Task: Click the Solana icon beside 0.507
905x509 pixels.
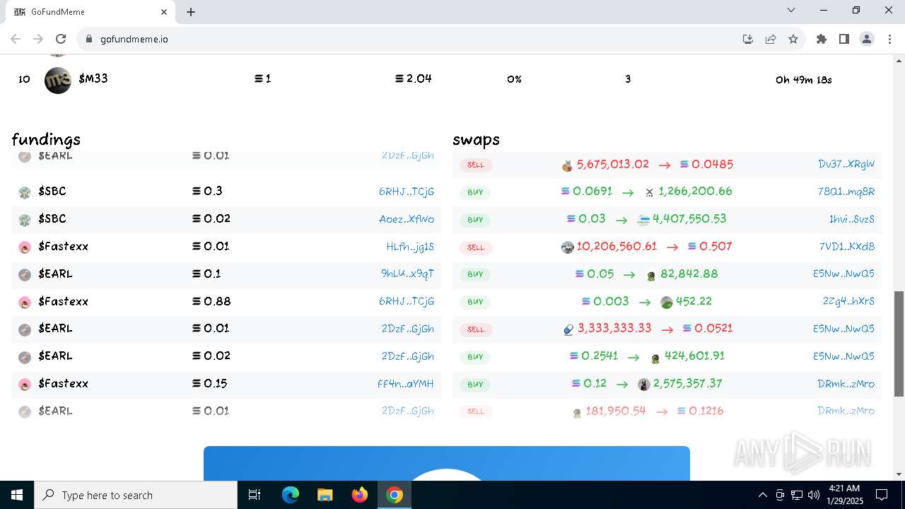Action: pyautogui.click(x=692, y=246)
